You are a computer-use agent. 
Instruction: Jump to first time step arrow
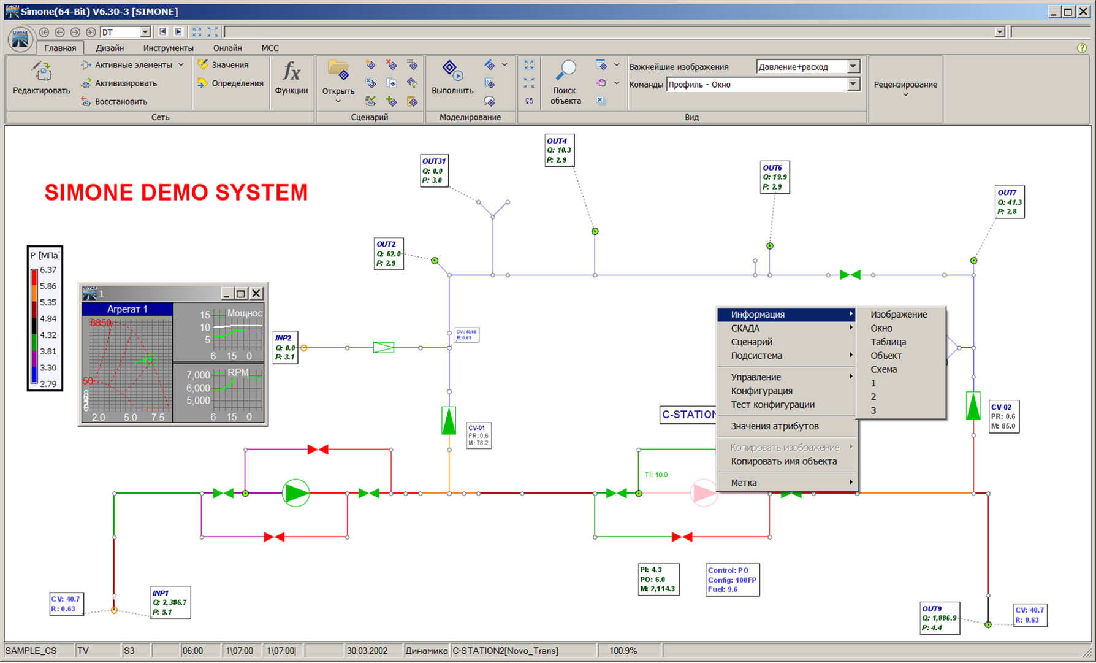pos(44,32)
